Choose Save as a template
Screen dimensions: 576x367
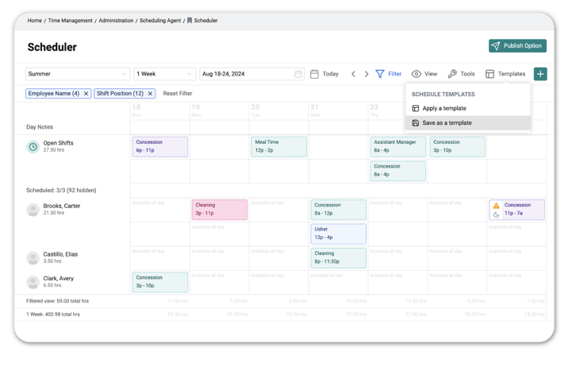point(468,123)
